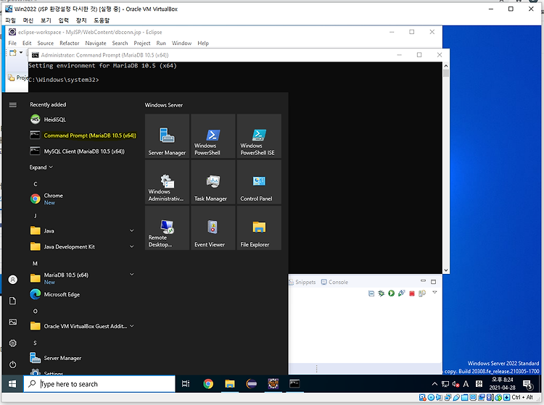Open Documents icon in the Start sidebar
This screenshot has width=544, height=405.
pos(13,301)
